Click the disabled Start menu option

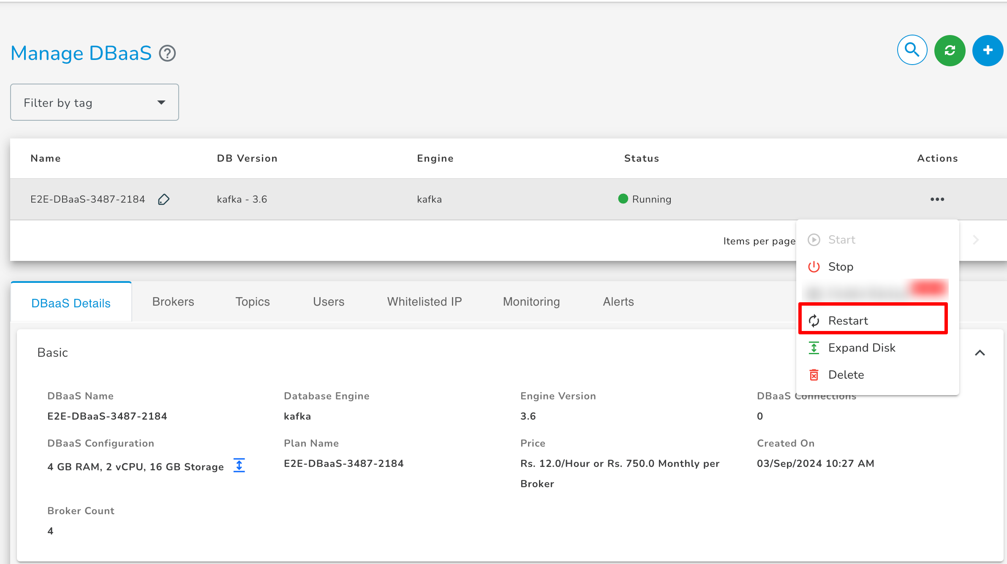pyautogui.click(x=877, y=240)
